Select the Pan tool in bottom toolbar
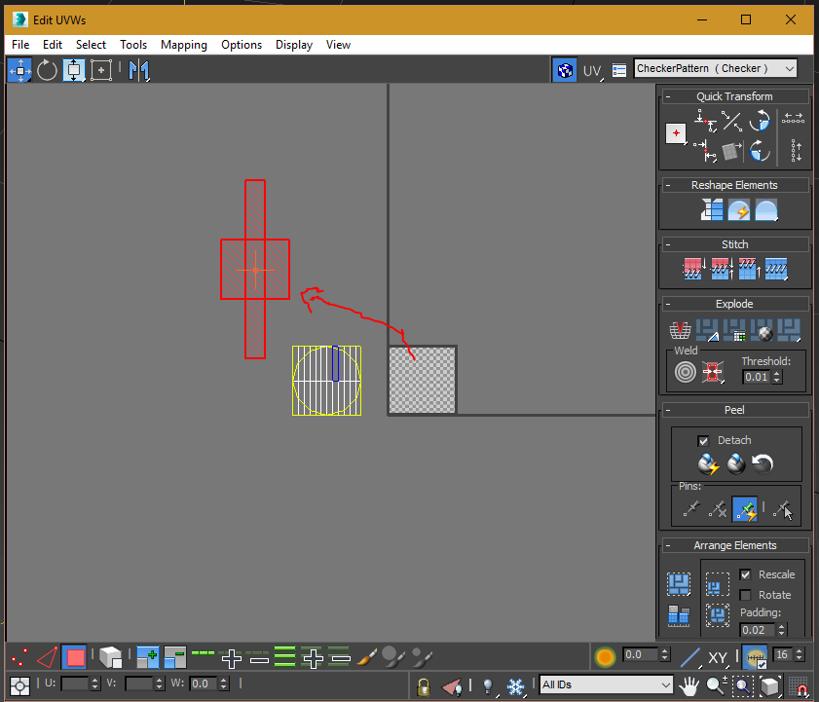Viewport: 819px width, 702px height. pyautogui.click(x=689, y=685)
